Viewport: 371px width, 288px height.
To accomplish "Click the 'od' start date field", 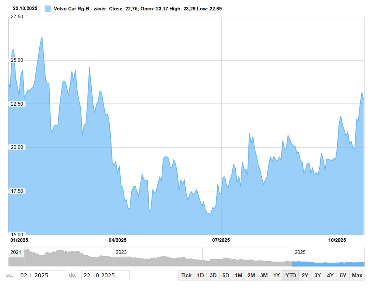I will (x=42, y=275).
